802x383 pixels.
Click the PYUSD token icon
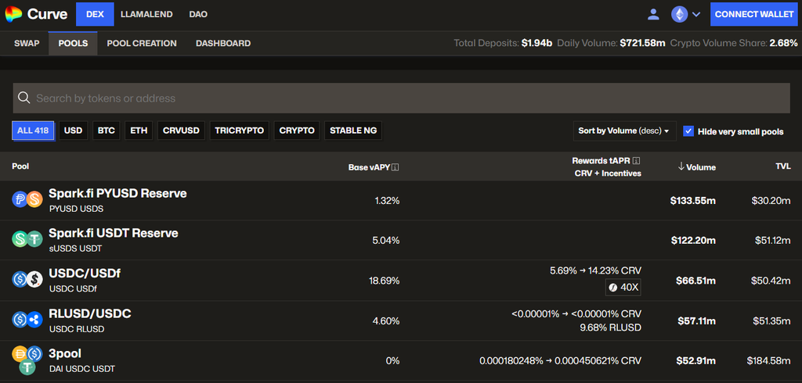pos(20,199)
